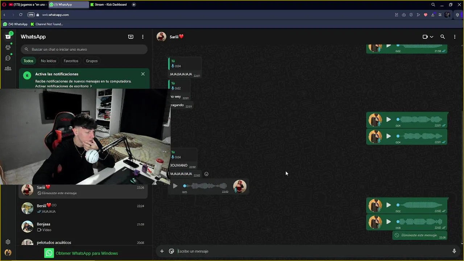
Task: Click the muted bell notification icon
Action: tap(27, 75)
